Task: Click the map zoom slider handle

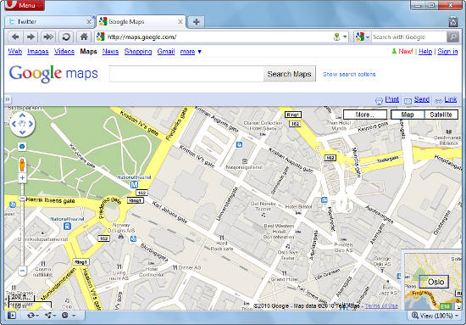Action: pyautogui.click(x=22, y=199)
